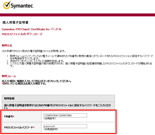Click the Symantec PKI Class1 Certificate title
The width and height of the screenshot is (155, 135).
[32, 29]
